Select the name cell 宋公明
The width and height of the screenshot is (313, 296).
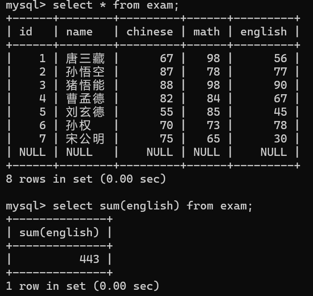click(85, 139)
